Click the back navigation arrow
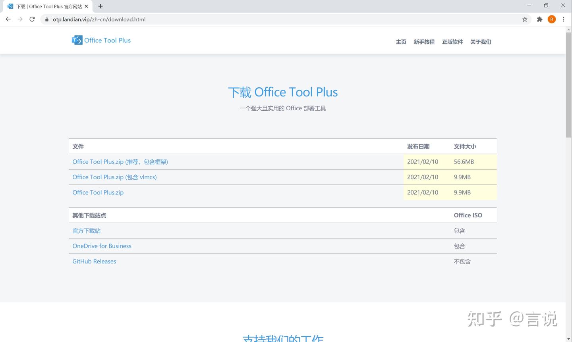 pos(8,19)
